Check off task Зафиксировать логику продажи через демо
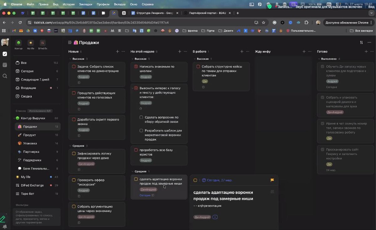 point(74,154)
